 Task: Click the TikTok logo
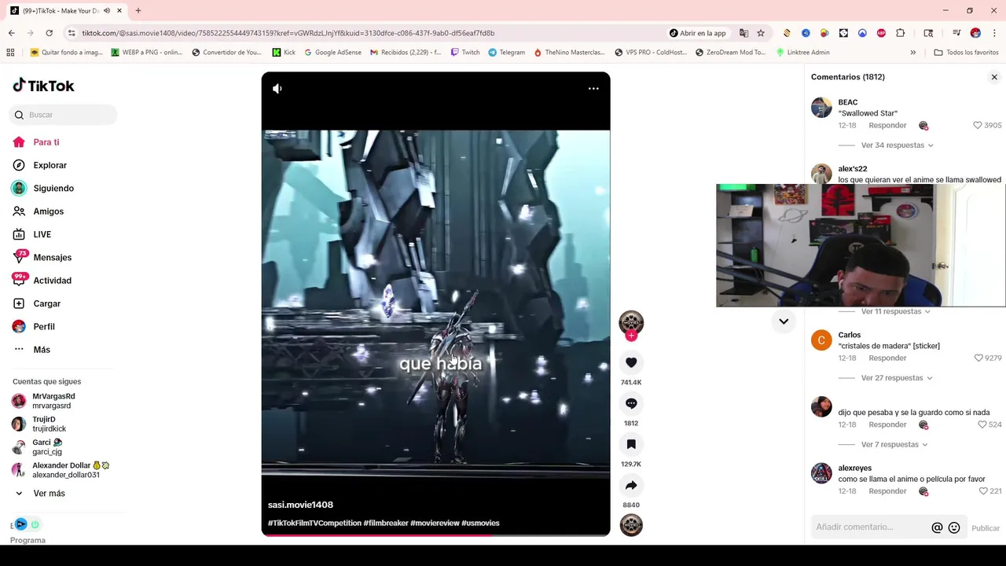pos(43,86)
